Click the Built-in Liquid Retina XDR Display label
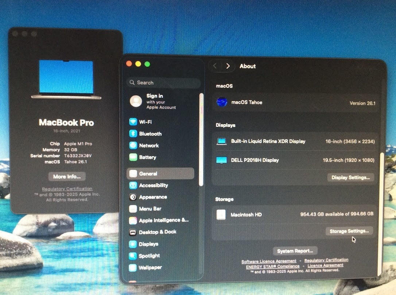This screenshot has height=295, width=396. coord(268,141)
